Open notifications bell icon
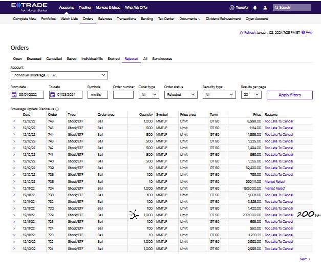This screenshot has width=321, height=270. pyautogui.click(x=255, y=8)
